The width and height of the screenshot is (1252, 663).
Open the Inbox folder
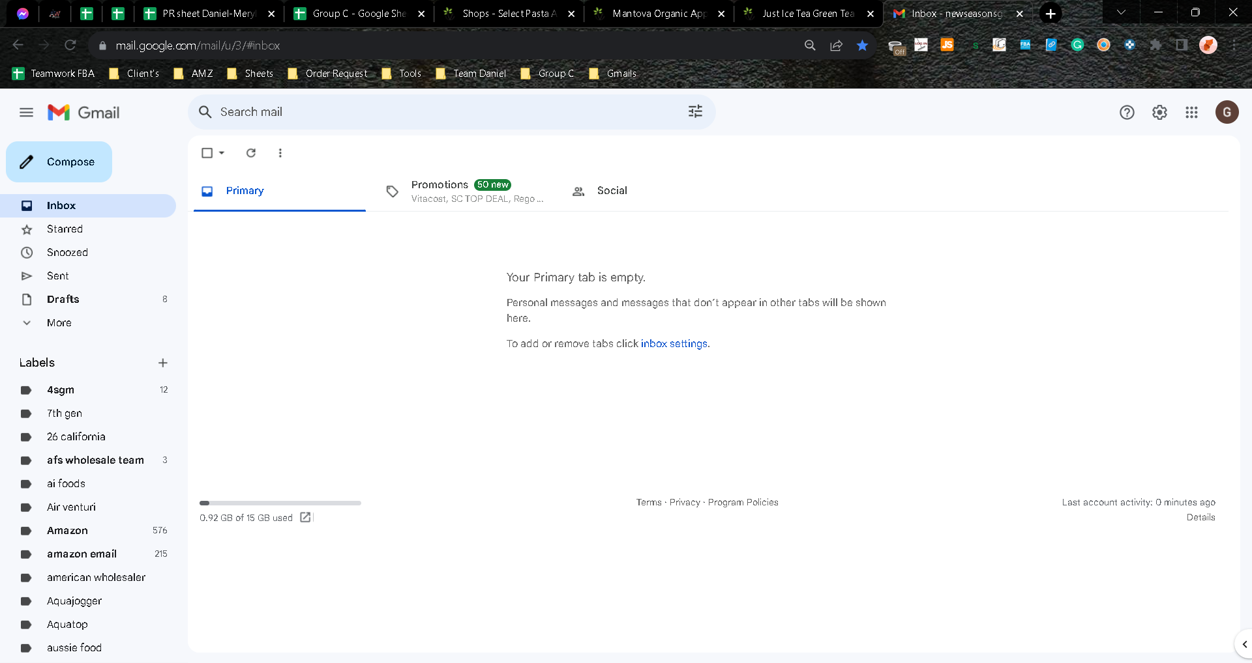tap(88, 206)
